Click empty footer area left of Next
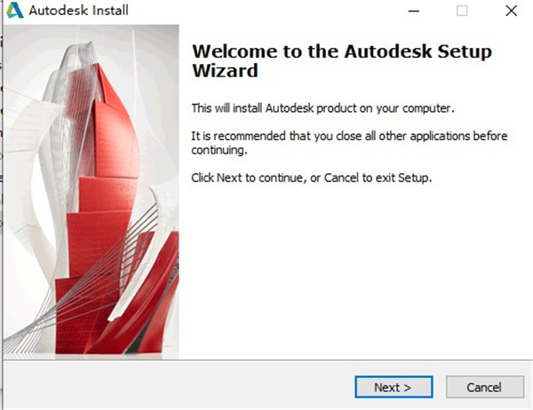This screenshot has width=533, height=410. click(x=178, y=387)
